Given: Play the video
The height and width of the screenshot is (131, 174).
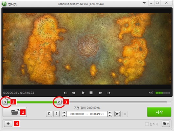Looking at the screenshot, I should (83, 93).
